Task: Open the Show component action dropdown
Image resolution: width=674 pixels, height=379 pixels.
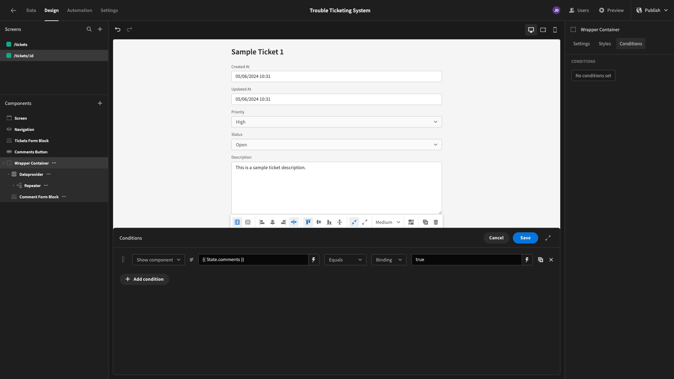Action: point(159,260)
